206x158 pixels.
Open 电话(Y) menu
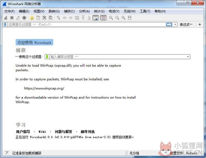pyautogui.click(x=114, y=11)
